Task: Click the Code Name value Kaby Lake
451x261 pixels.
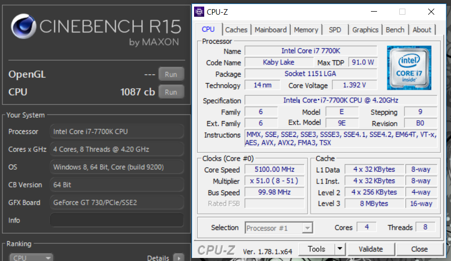Action: tap(279, 62)
